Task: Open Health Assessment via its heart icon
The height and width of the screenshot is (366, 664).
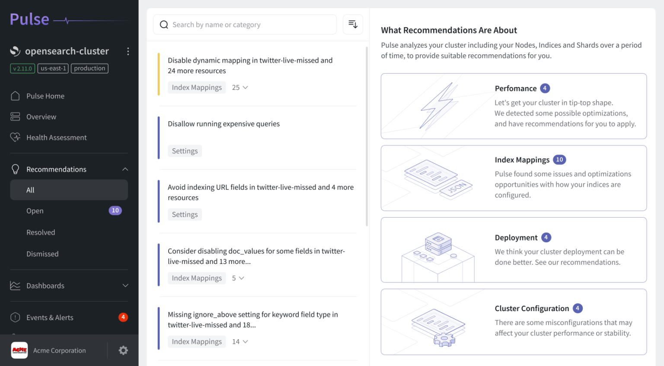Action: click(x=15, y=137)
